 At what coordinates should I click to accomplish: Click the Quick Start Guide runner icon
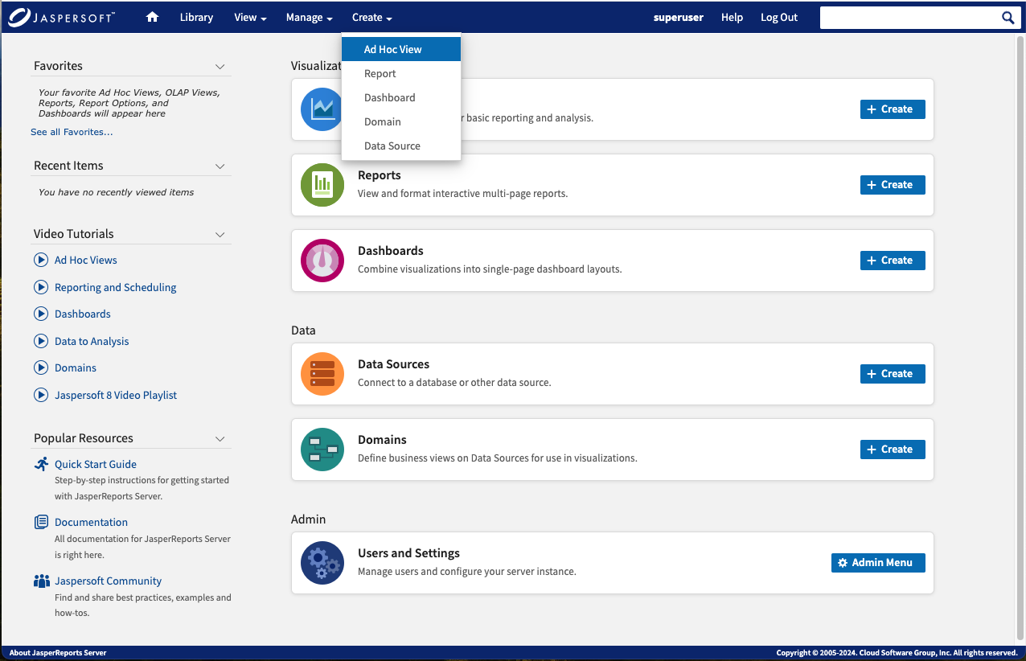click(x=41, y=464)
